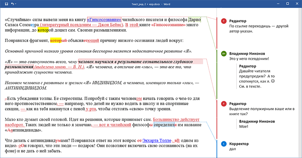Click the inserted sentence 'Большинство действует'
The height and width of the screenshot is (158, 302).
click(x=176, y=119)
